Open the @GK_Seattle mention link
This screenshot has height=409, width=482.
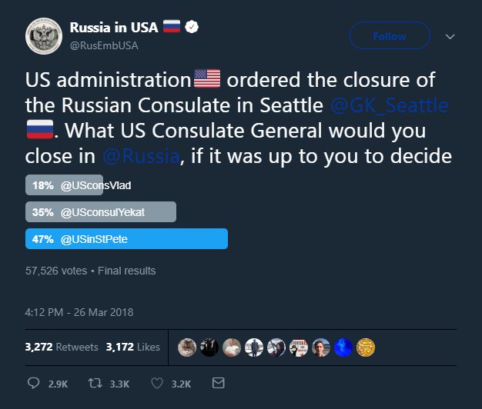click(x=389, y=104)
